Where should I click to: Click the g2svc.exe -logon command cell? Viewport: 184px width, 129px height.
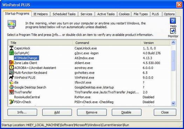[x=87, y=53]
